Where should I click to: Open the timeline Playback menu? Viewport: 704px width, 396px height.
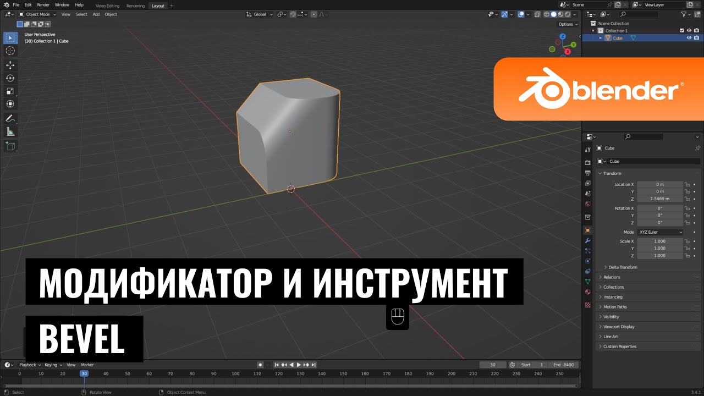click(x=29, y=365)
